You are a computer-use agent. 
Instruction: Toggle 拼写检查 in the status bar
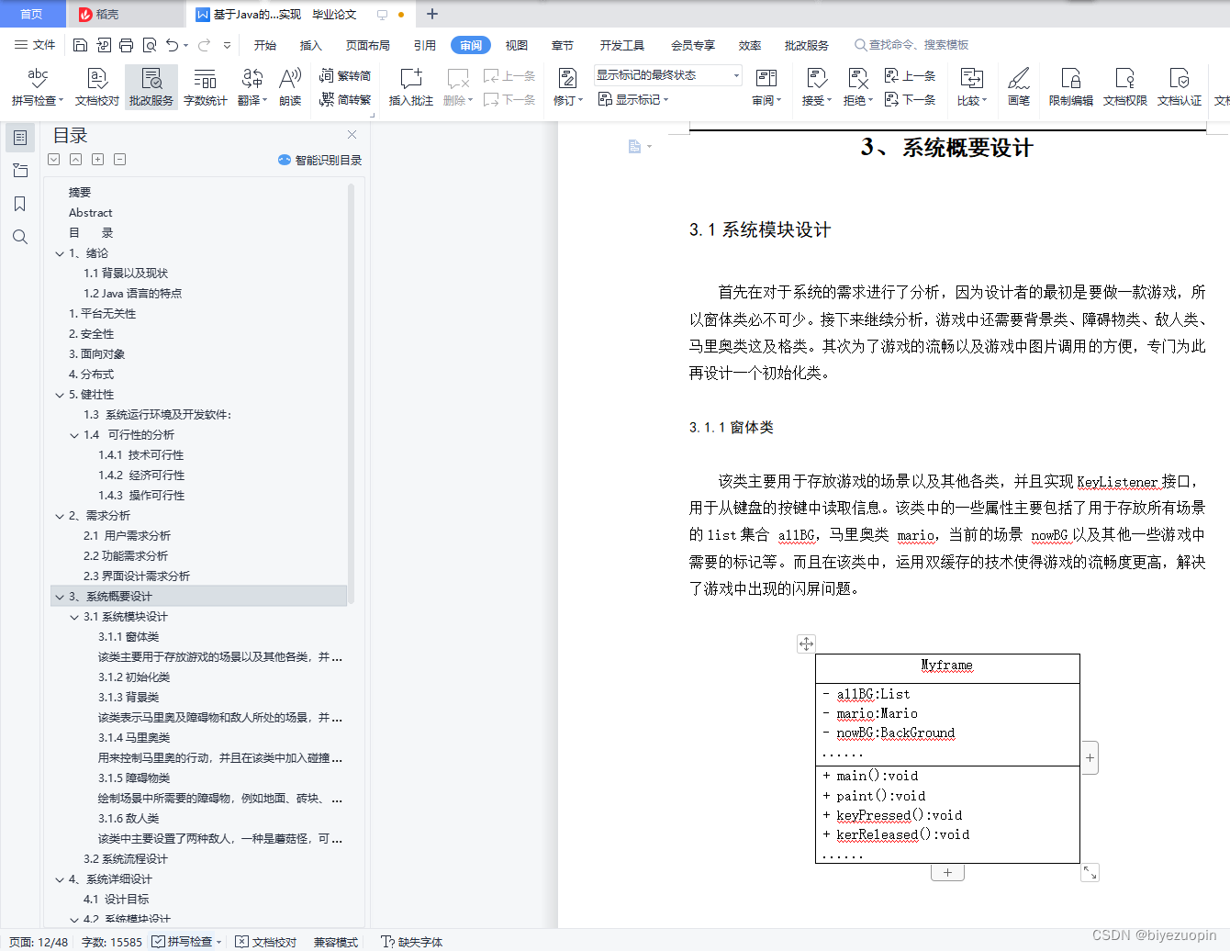(183, 942)
